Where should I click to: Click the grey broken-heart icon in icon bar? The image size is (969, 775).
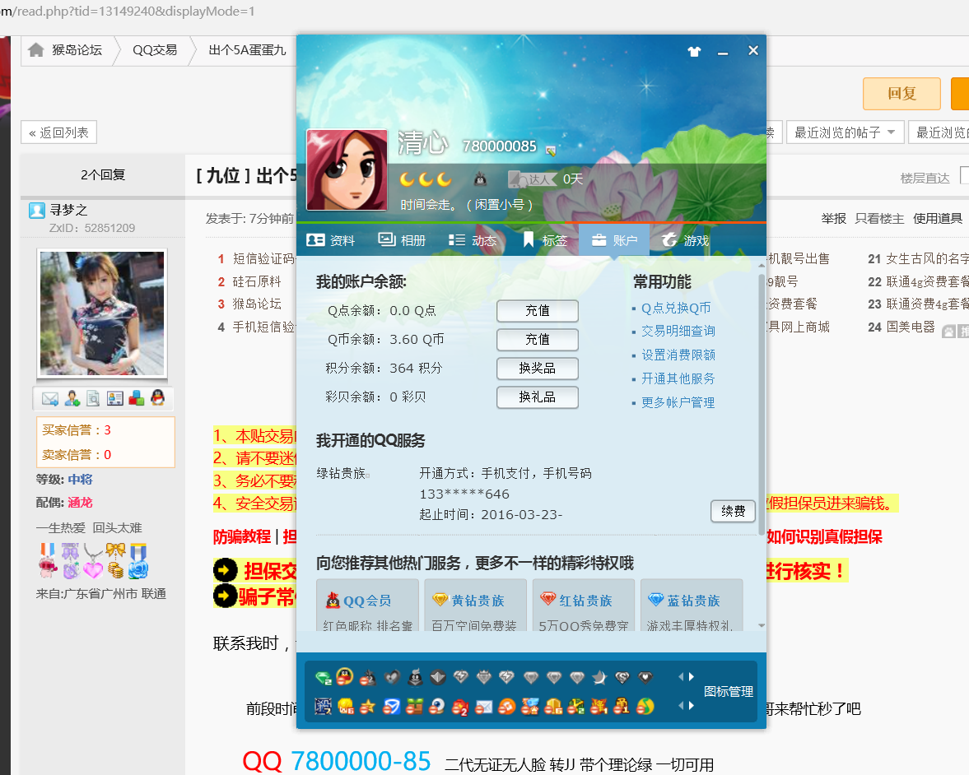tap(393, 677)
